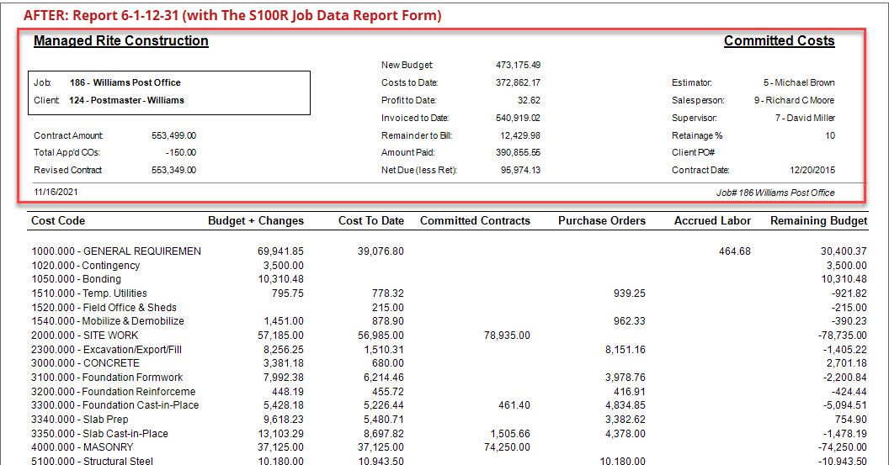Click Excavation purchase order 8,151.16
Image resolution: width=889 pixels, height=465 pixels.
625,350
